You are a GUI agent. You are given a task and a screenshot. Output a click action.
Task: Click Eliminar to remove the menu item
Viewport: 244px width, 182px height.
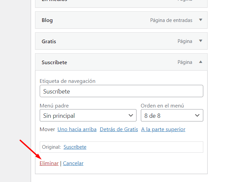click(49, 163)
